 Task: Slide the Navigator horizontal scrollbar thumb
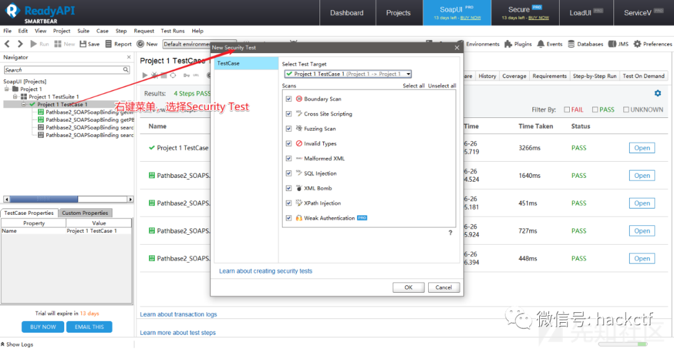pyautogui.click(x=44, y=199)
